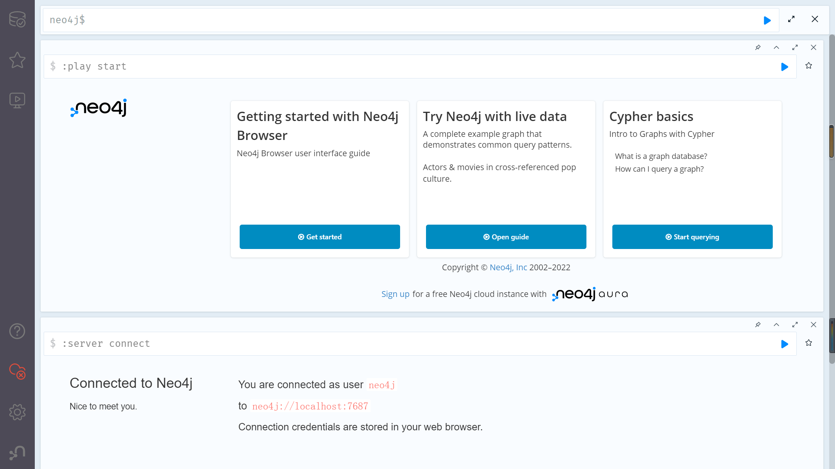The height and width of the screenshot is (469, 835).
Task: Collapse the :server connect frame
Action: tap(776, 325)
